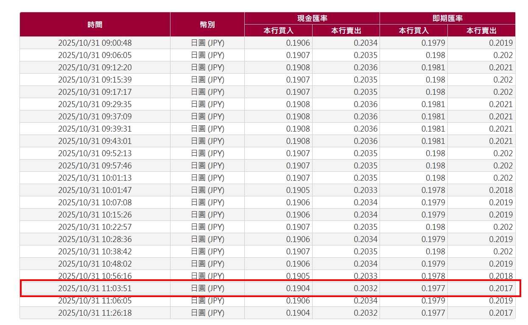Click 日圓 (JPY) in the 09:12:20 row
The height and width of the screenshot is (325, 528).
coord(207,67)
